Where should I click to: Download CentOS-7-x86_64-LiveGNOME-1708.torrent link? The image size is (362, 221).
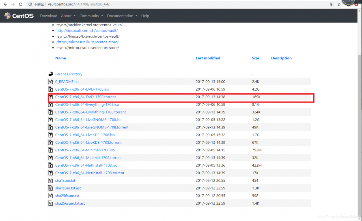[x=92, y=127]
